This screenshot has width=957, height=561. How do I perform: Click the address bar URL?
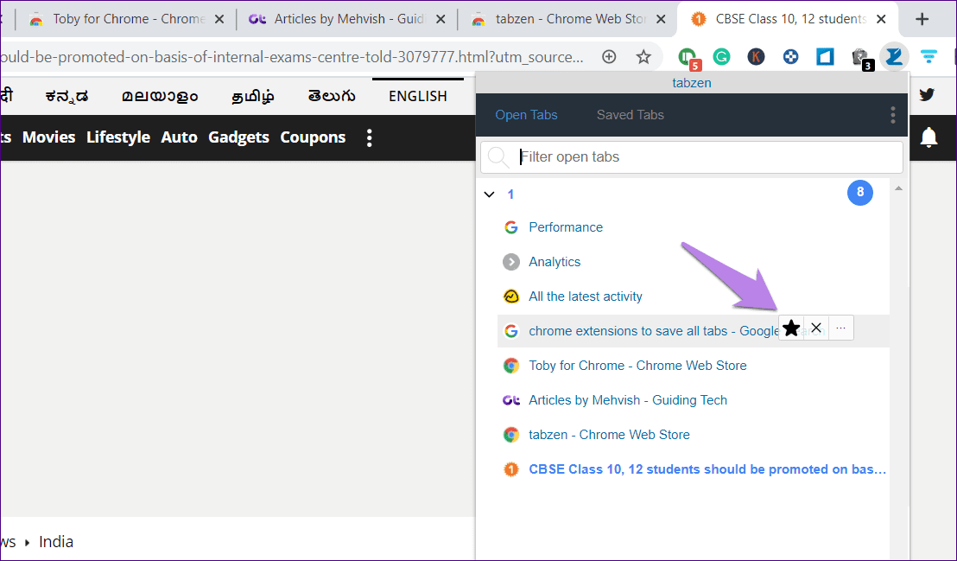point(292,57)
